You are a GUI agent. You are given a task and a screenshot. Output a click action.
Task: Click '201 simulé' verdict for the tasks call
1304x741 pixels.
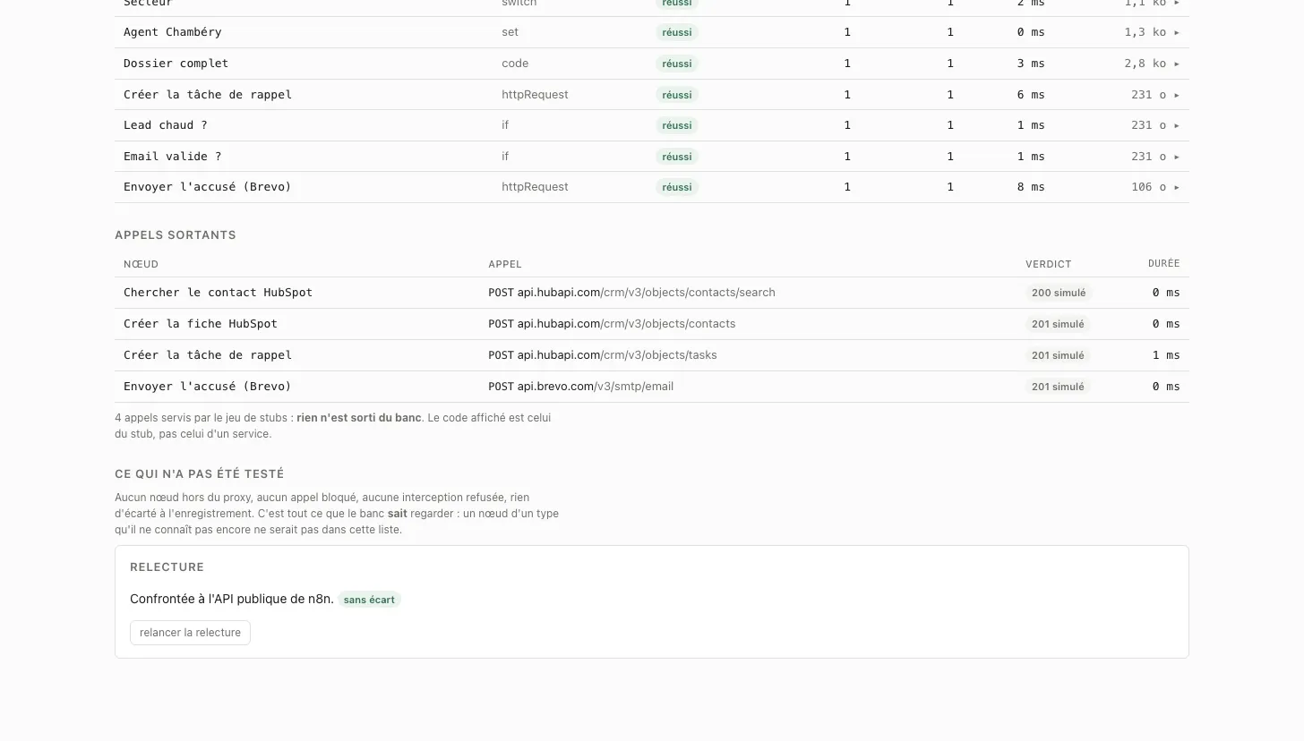pyautogui.click(x=1058, y=355)
